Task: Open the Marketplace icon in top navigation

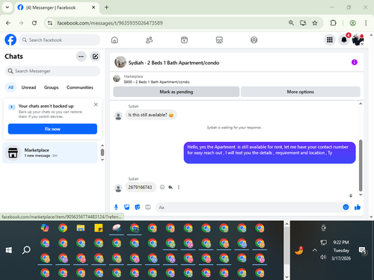Action: tap(219, 40)
